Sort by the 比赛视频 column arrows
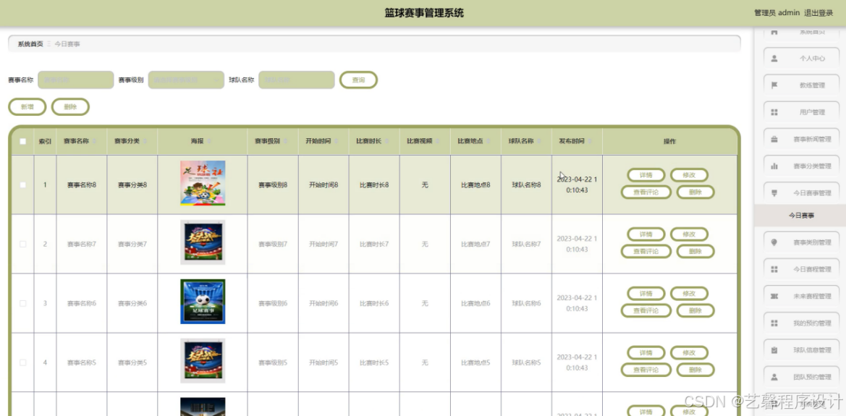 [438, 141]
